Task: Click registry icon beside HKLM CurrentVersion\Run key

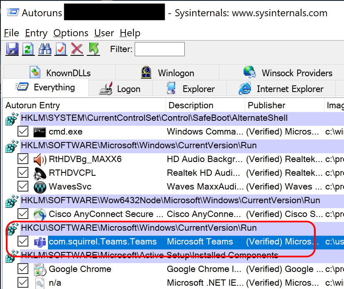Action: (12, 146)
